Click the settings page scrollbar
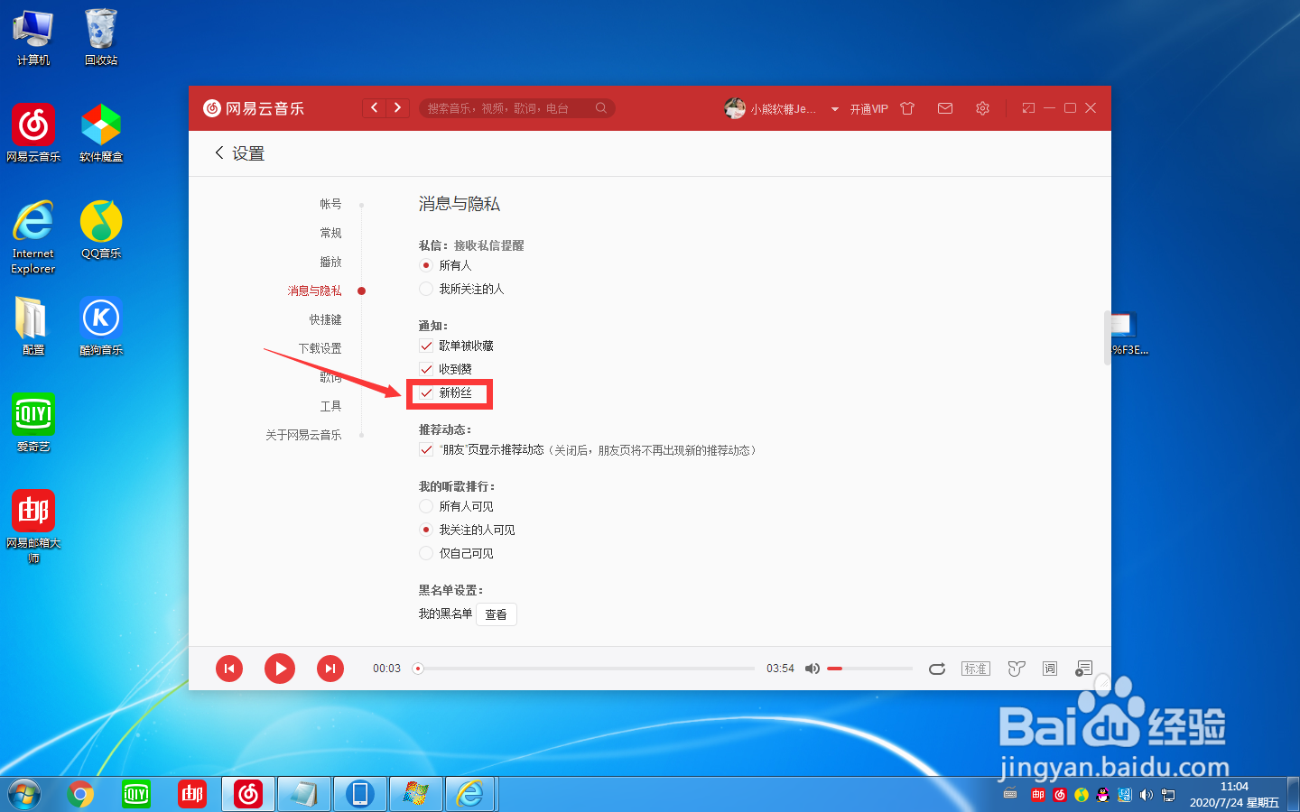 (1107, 338)
